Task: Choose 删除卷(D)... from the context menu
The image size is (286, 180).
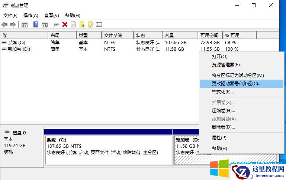Action: tap(242, 127)
